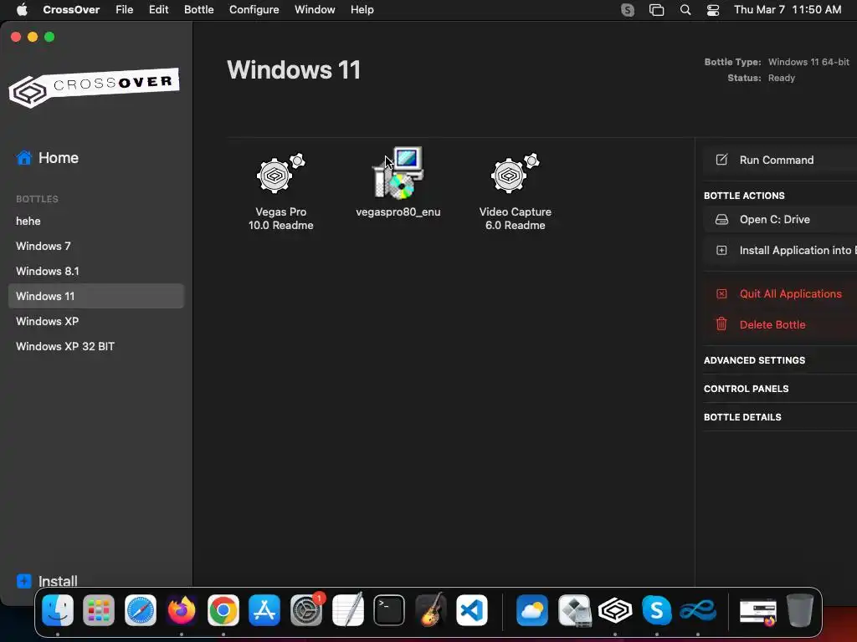
Task: Open the Weather app from the Dock
Action: [532, 610]
